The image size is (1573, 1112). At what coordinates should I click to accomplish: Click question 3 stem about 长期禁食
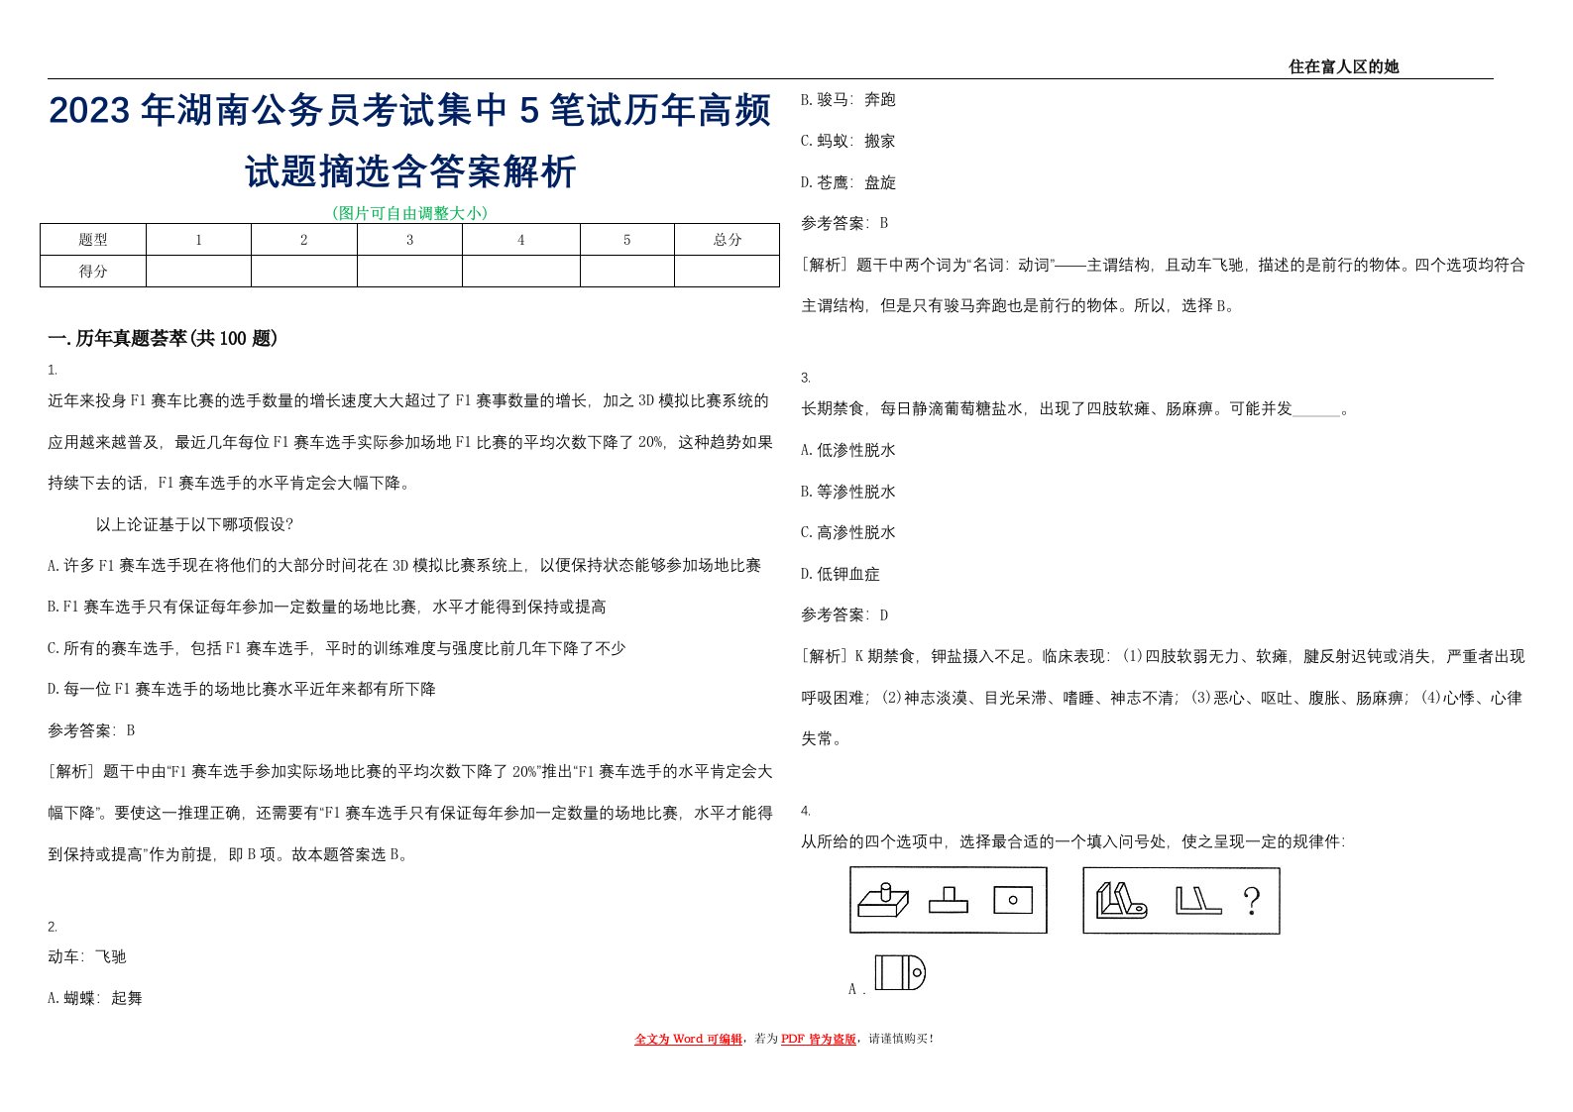pyautogui.click(x=1075, y=408)
